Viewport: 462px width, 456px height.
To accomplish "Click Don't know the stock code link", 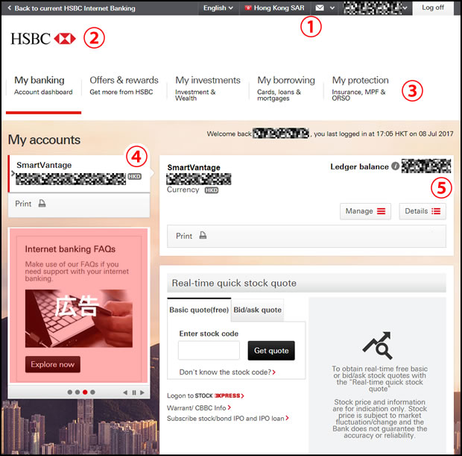I will 227,372.
